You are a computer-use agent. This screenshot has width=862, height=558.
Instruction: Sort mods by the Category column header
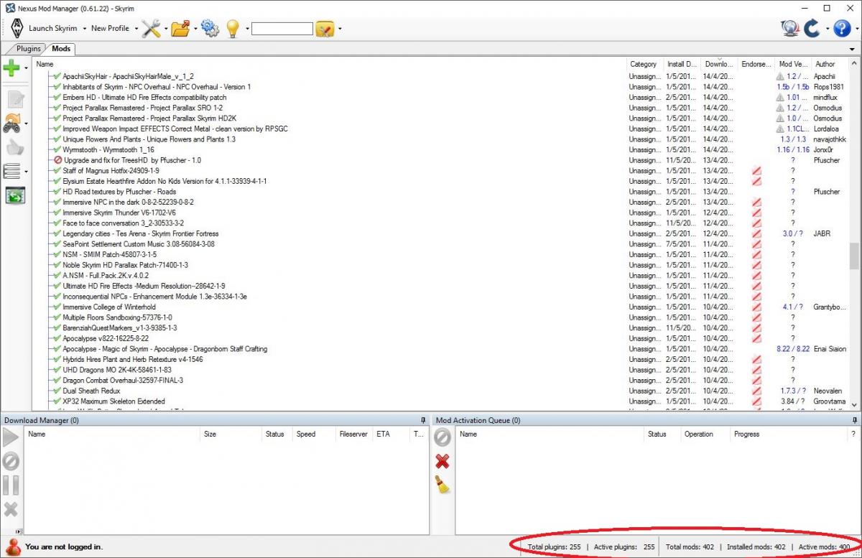coord(644,64)
